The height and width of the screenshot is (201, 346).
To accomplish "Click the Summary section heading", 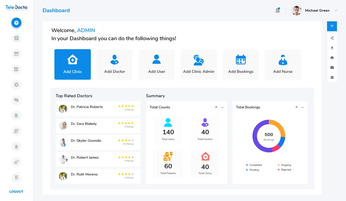I will click(x=155, y=96).
